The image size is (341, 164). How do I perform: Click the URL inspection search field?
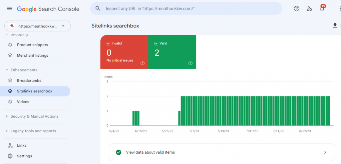pos(186,8)
